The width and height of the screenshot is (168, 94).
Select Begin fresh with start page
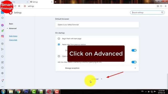59,39
